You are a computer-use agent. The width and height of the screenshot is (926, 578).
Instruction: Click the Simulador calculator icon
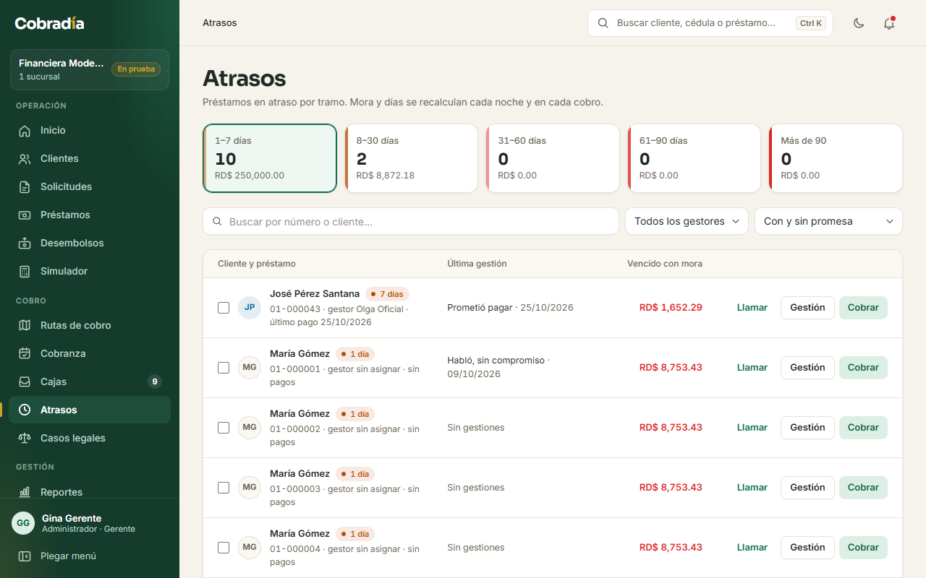coord(25,272)
